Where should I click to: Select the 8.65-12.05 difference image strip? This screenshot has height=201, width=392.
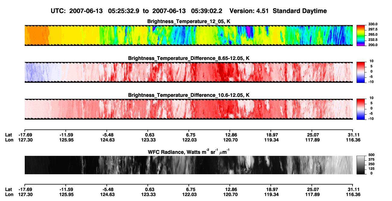pyautogui.click(x=188, y=72)
